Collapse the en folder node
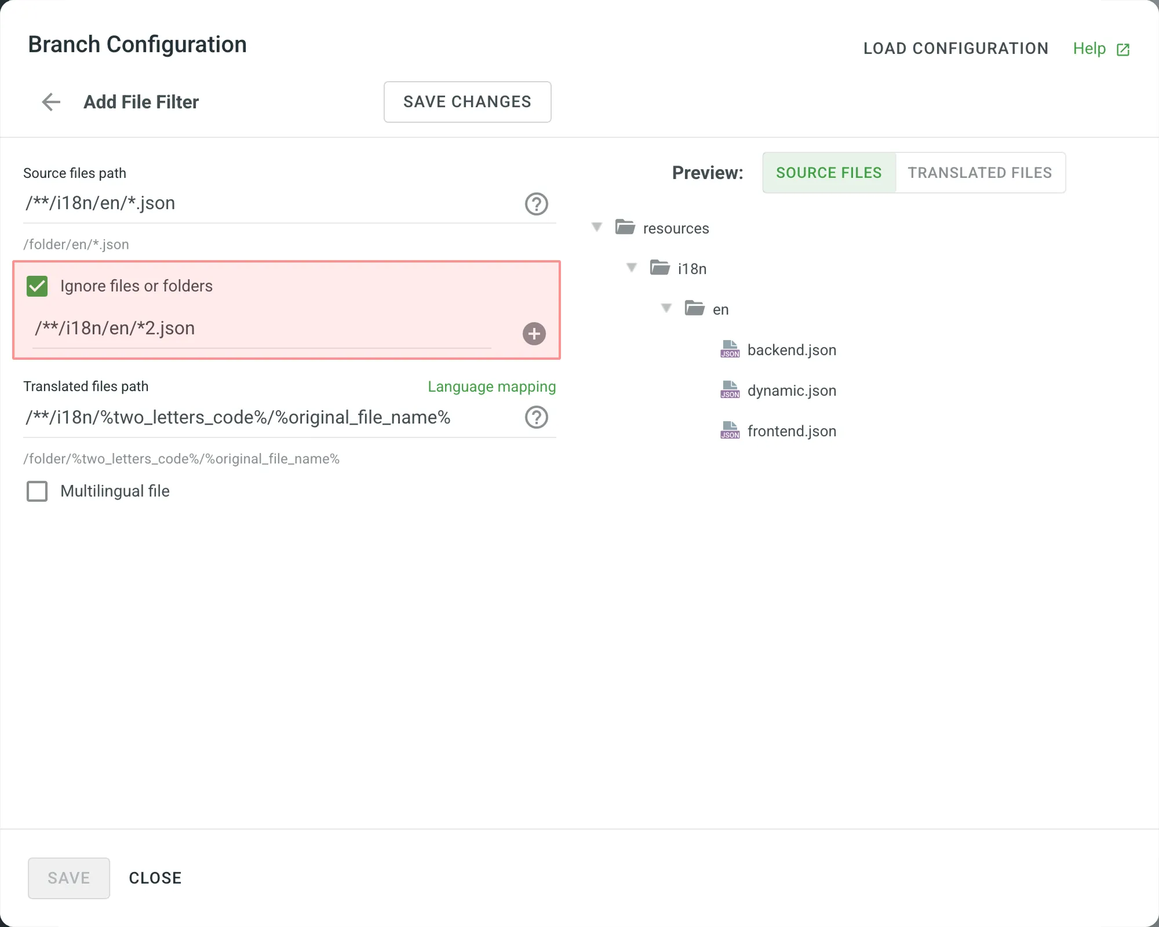The height and width of the screenshot is (927, 1159). click(666, 308)
